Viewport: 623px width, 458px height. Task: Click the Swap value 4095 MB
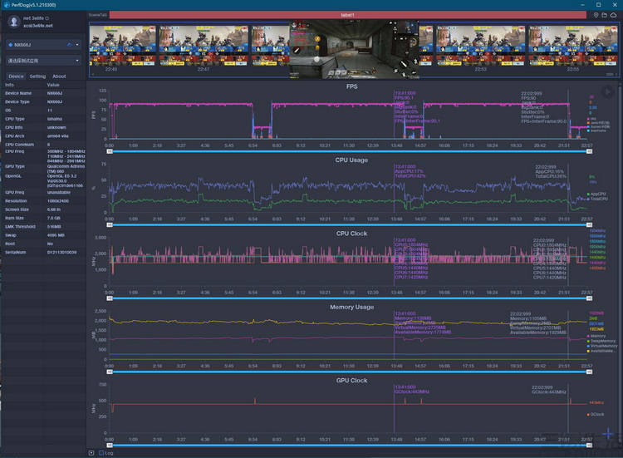(55, 235)
